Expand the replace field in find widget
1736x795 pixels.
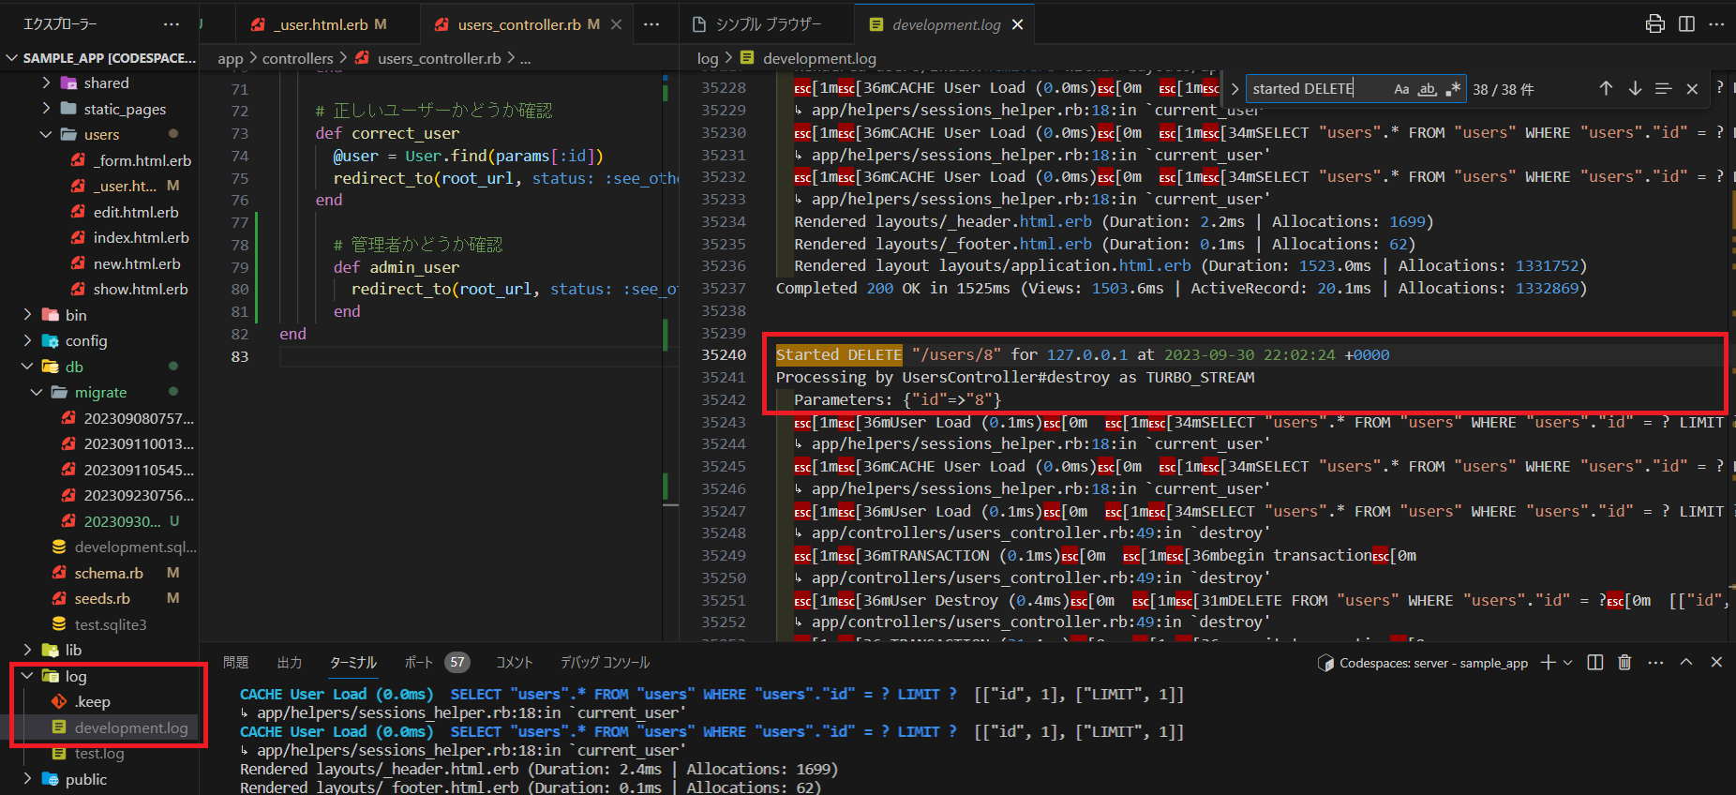click(x=1235, y=89)
